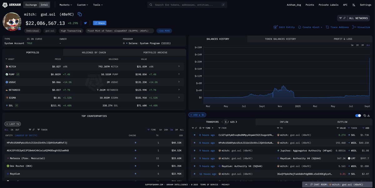Image resolution: width=375 pixels, height=188 pixels.
Task: Click the Dex Router (OKX) icon
Action: tap(8, 166)
